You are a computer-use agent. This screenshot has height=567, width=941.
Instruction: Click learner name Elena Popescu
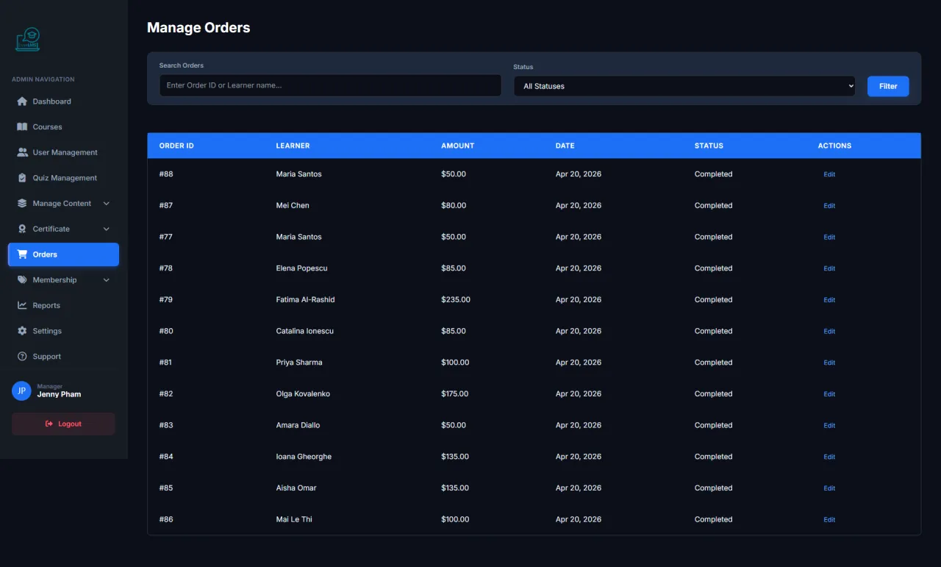click(301, 268)
